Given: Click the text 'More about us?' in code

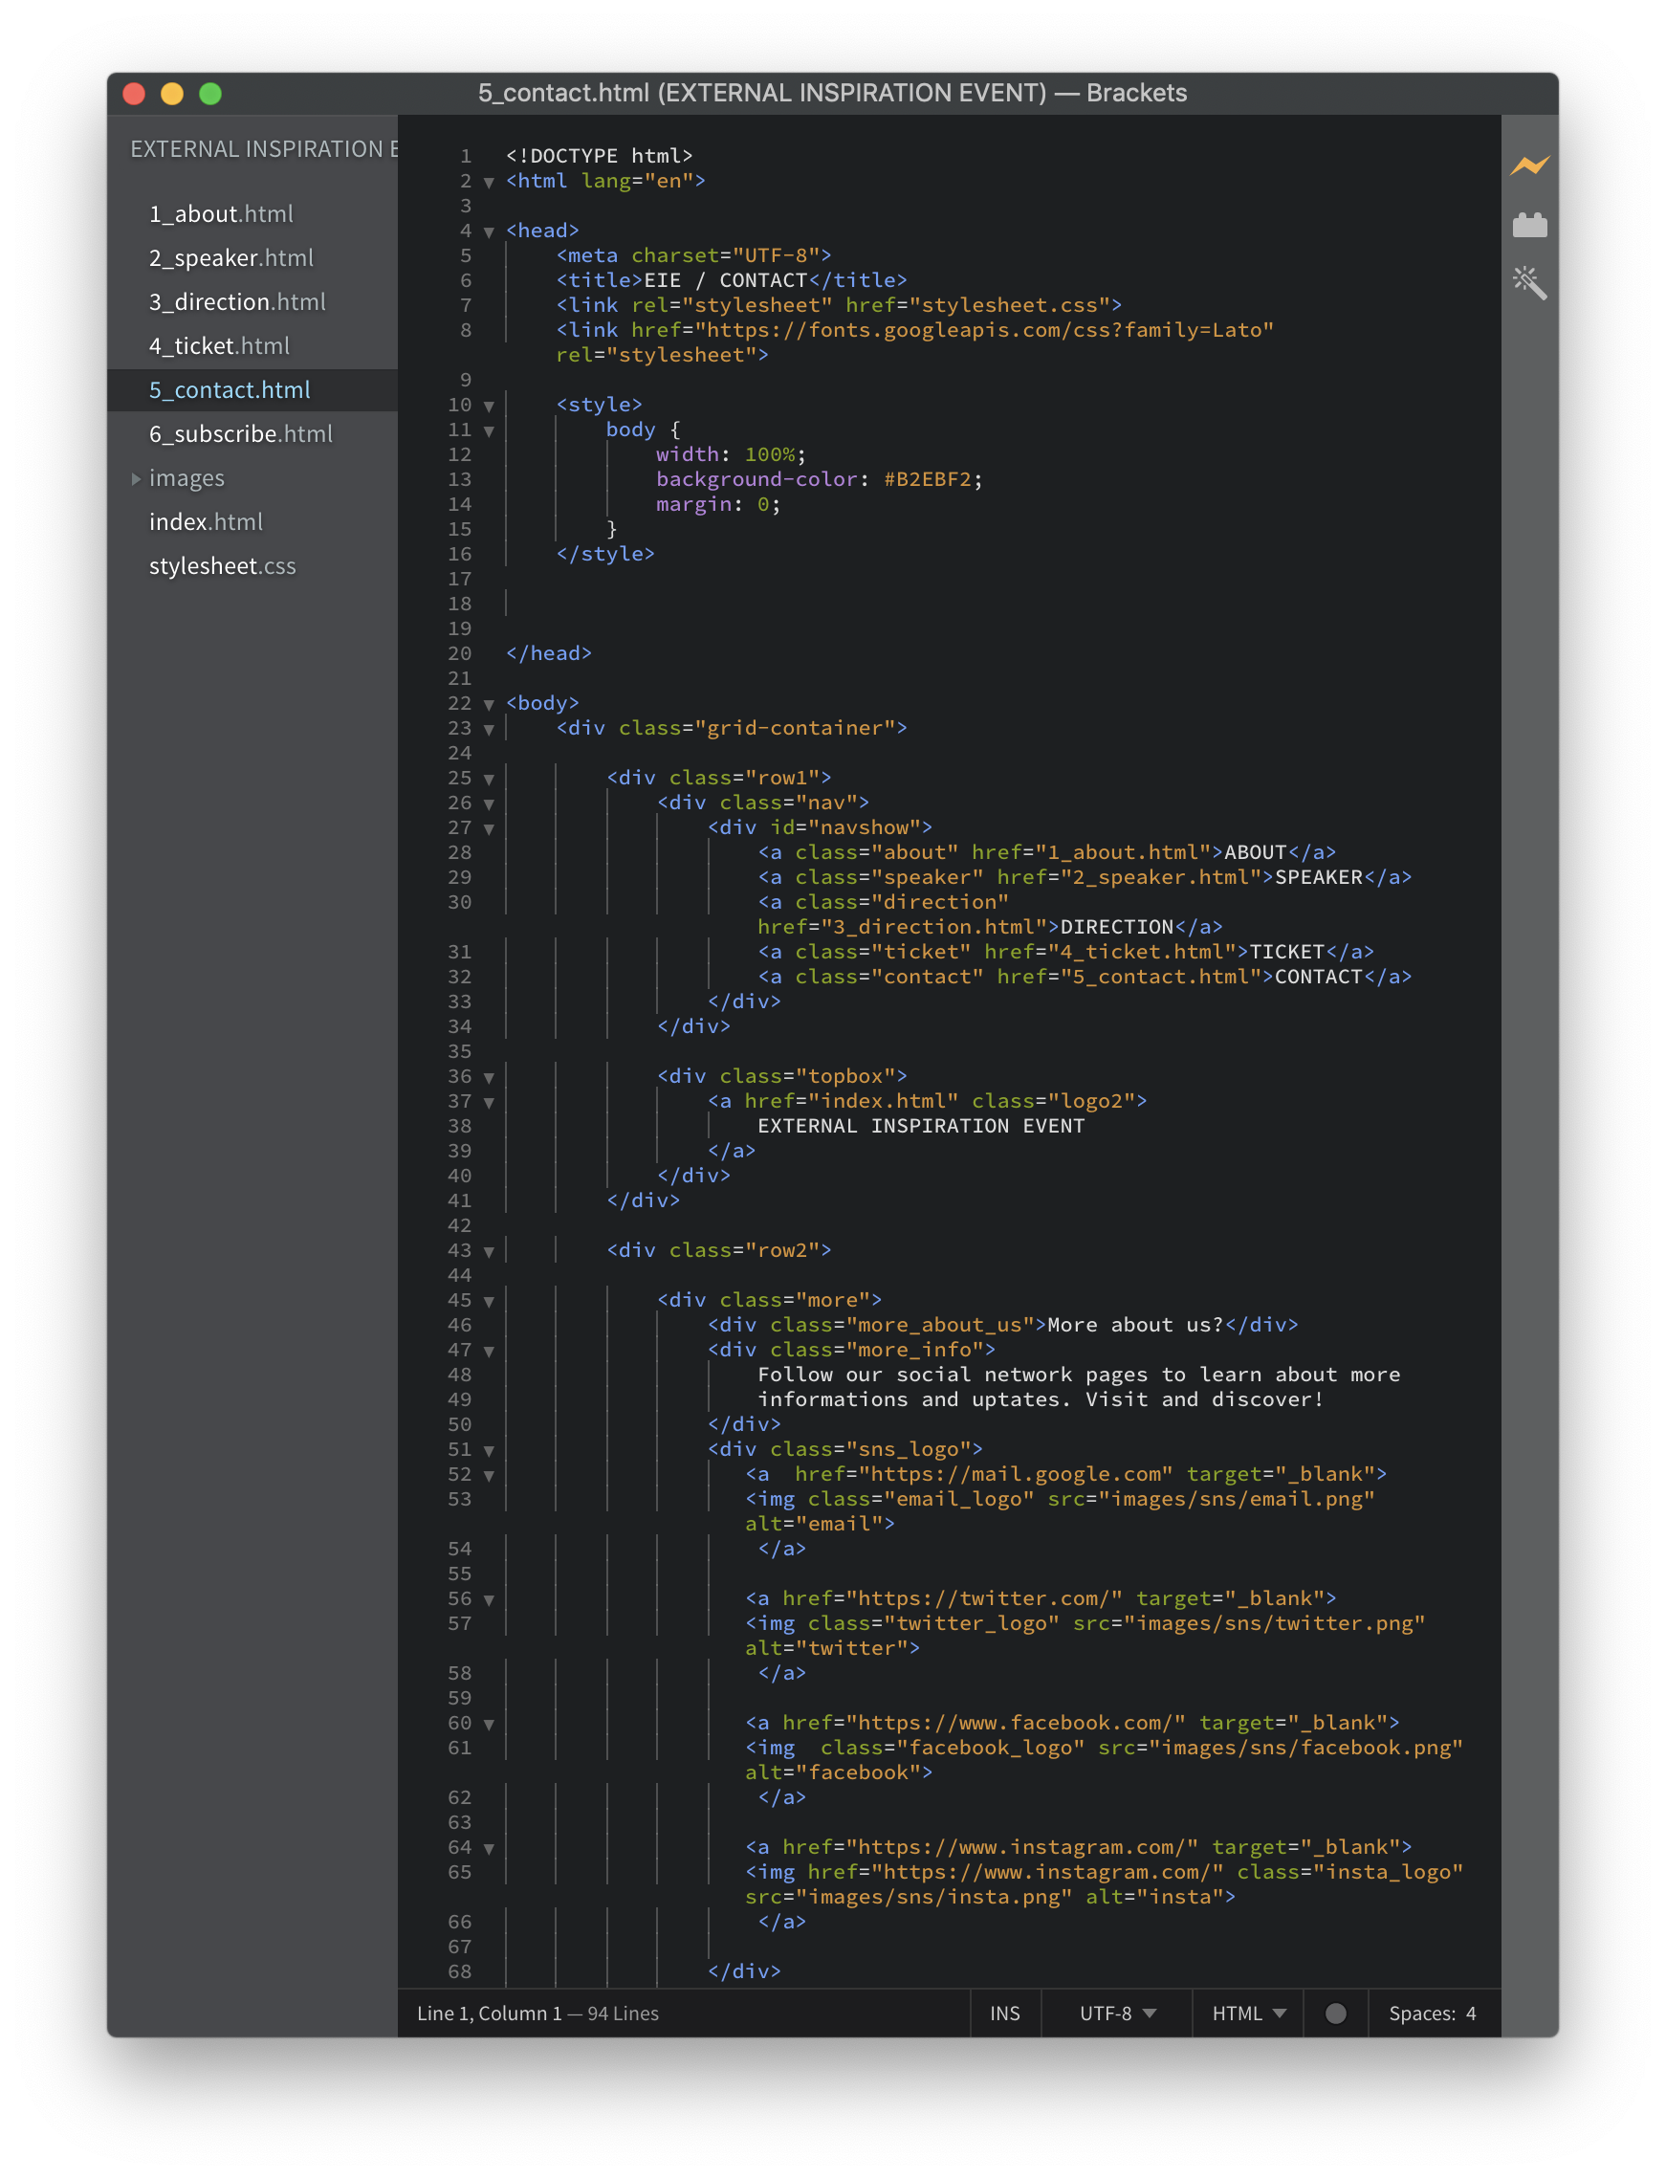Looking at the screenshot, I should pos(1135,1324).
